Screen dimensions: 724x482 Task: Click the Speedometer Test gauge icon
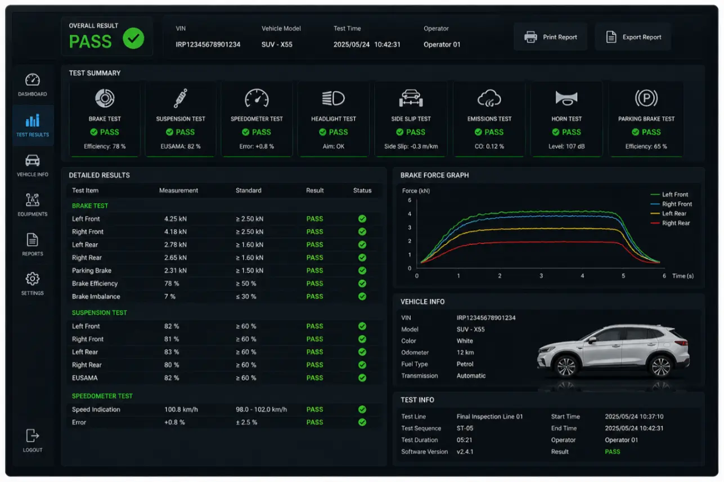(x=257, y=98)
